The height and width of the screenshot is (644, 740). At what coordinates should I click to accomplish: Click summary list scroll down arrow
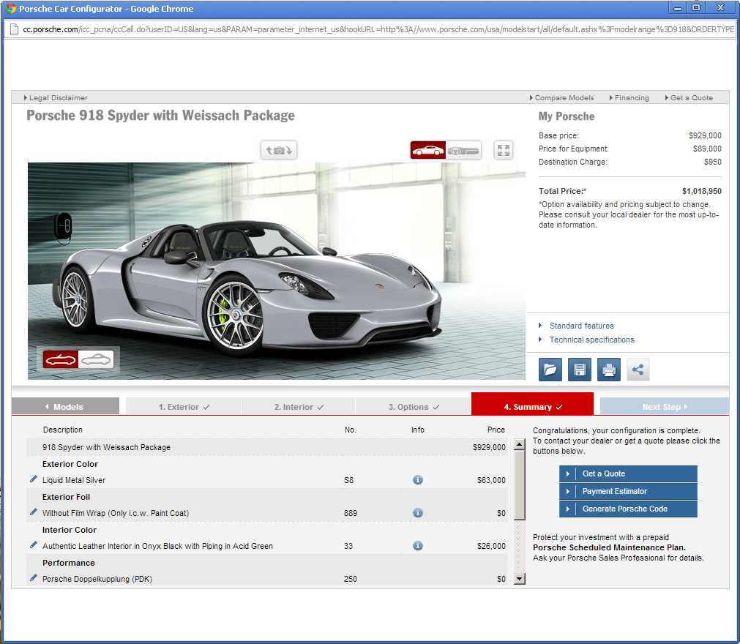coord(519,579)
